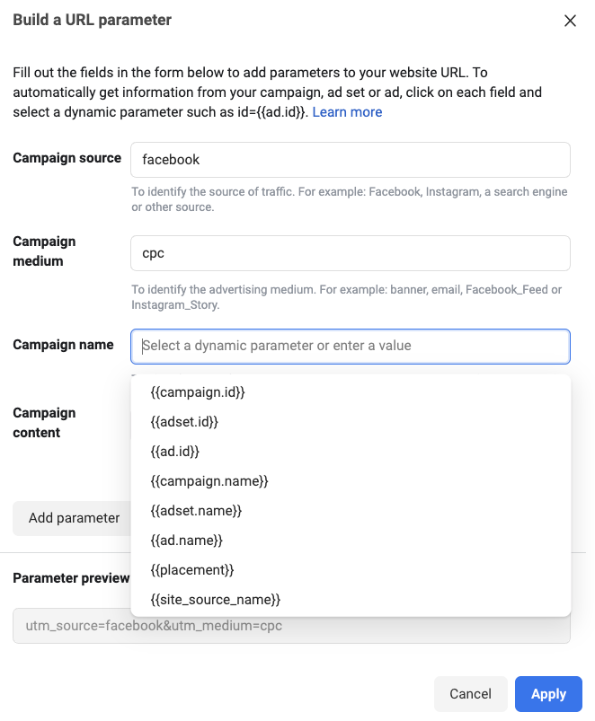Select {{ad.name}} from the list
The image size is (595, 721).
tap(351, 541)
